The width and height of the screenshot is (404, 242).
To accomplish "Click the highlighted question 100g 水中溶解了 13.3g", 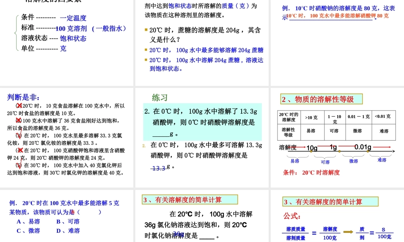I will point(202,122).
